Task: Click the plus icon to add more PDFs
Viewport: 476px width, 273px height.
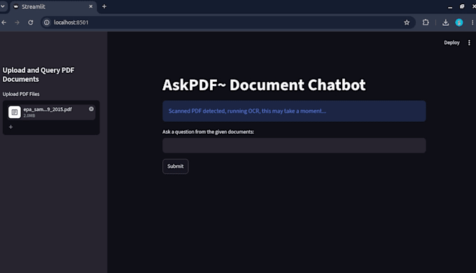Action: pyautogui.click(x=10, y=127)
